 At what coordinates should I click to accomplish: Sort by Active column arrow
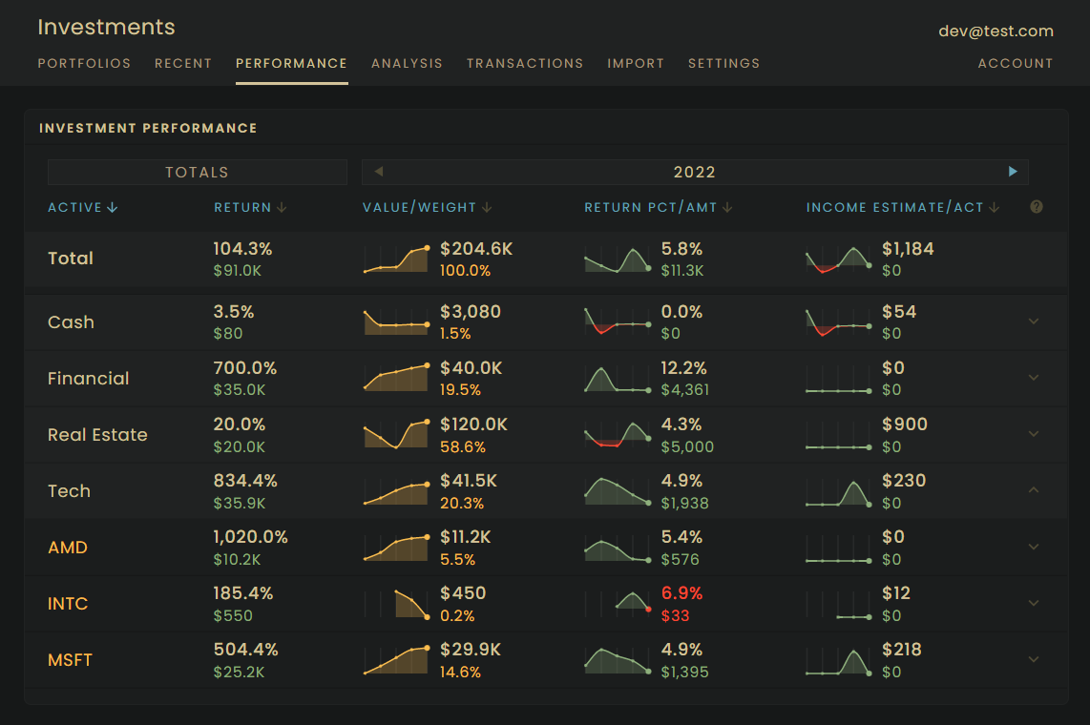pos(112,208)
